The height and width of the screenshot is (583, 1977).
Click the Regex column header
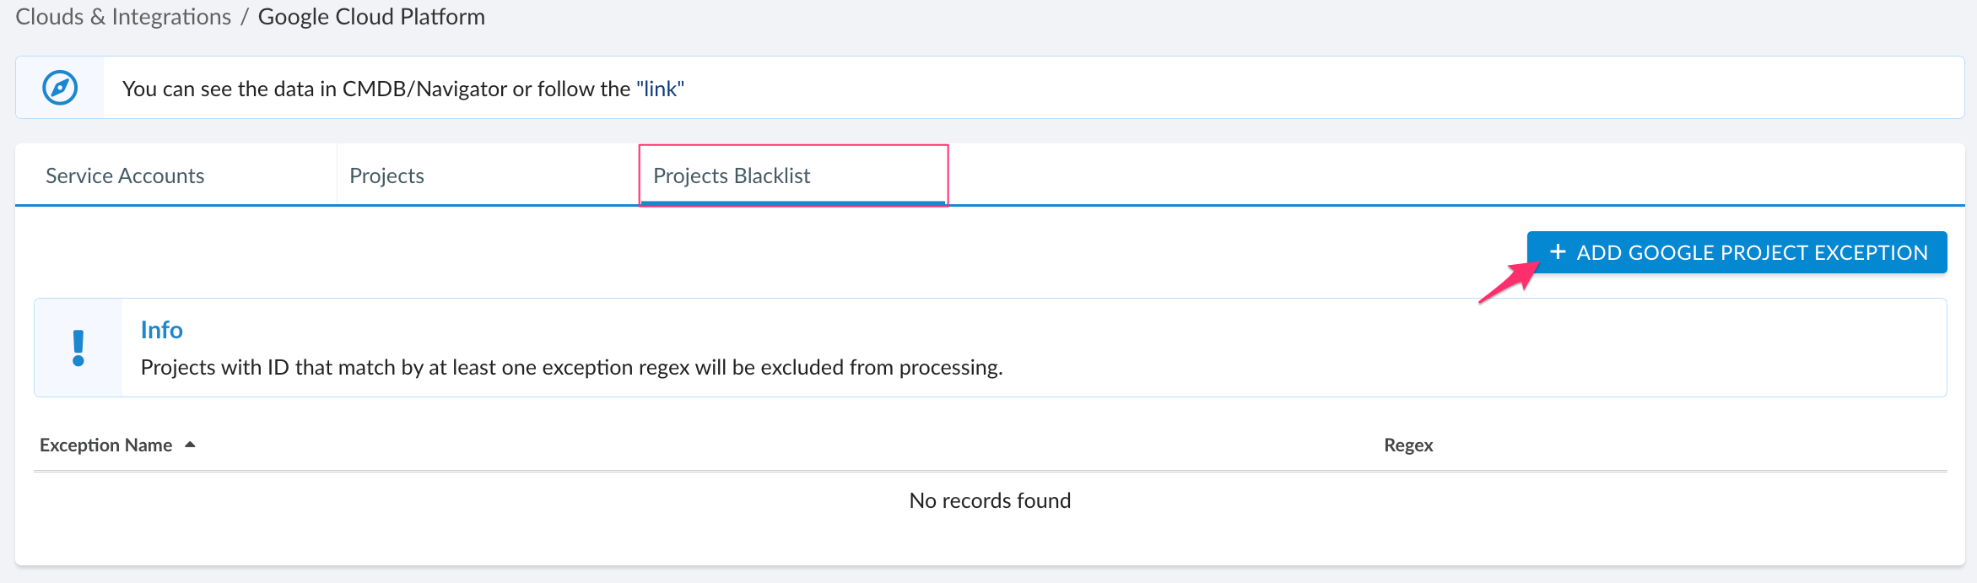point(1407,444)
